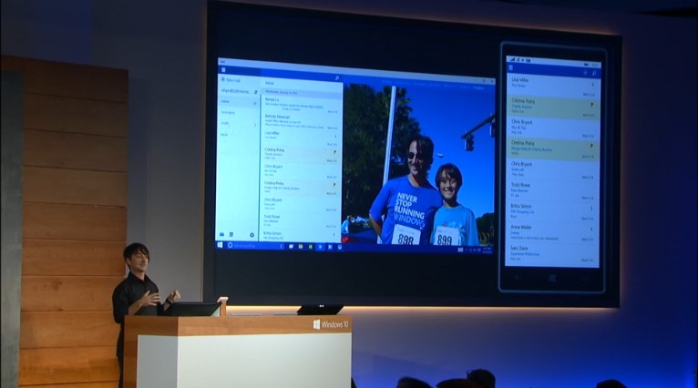Click the sync icon beside the account name

click(256, 91)
